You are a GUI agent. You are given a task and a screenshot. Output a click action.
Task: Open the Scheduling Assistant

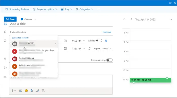click(x=17, y=9)
